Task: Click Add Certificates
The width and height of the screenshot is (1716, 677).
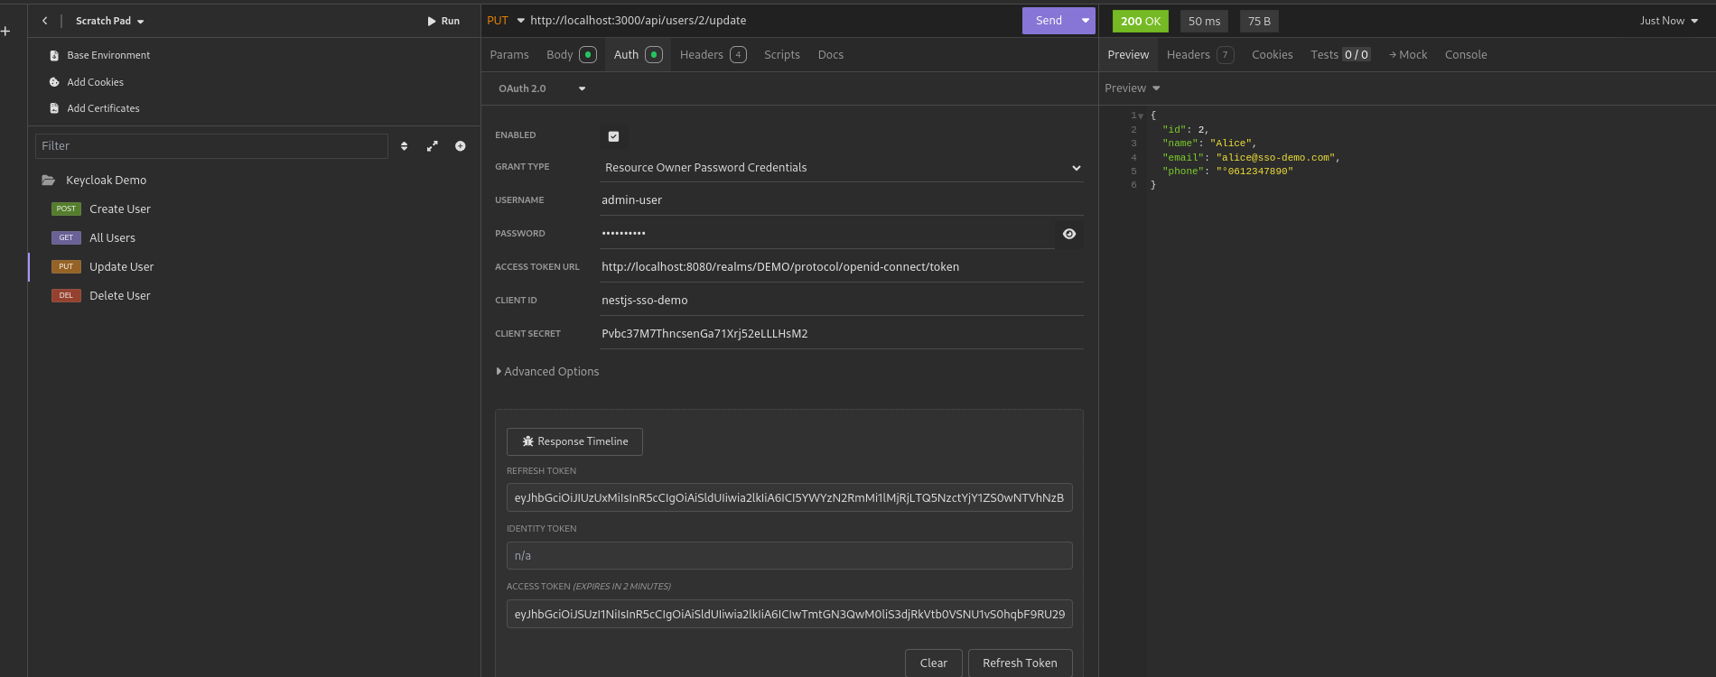Action: [x=95, y=108]
